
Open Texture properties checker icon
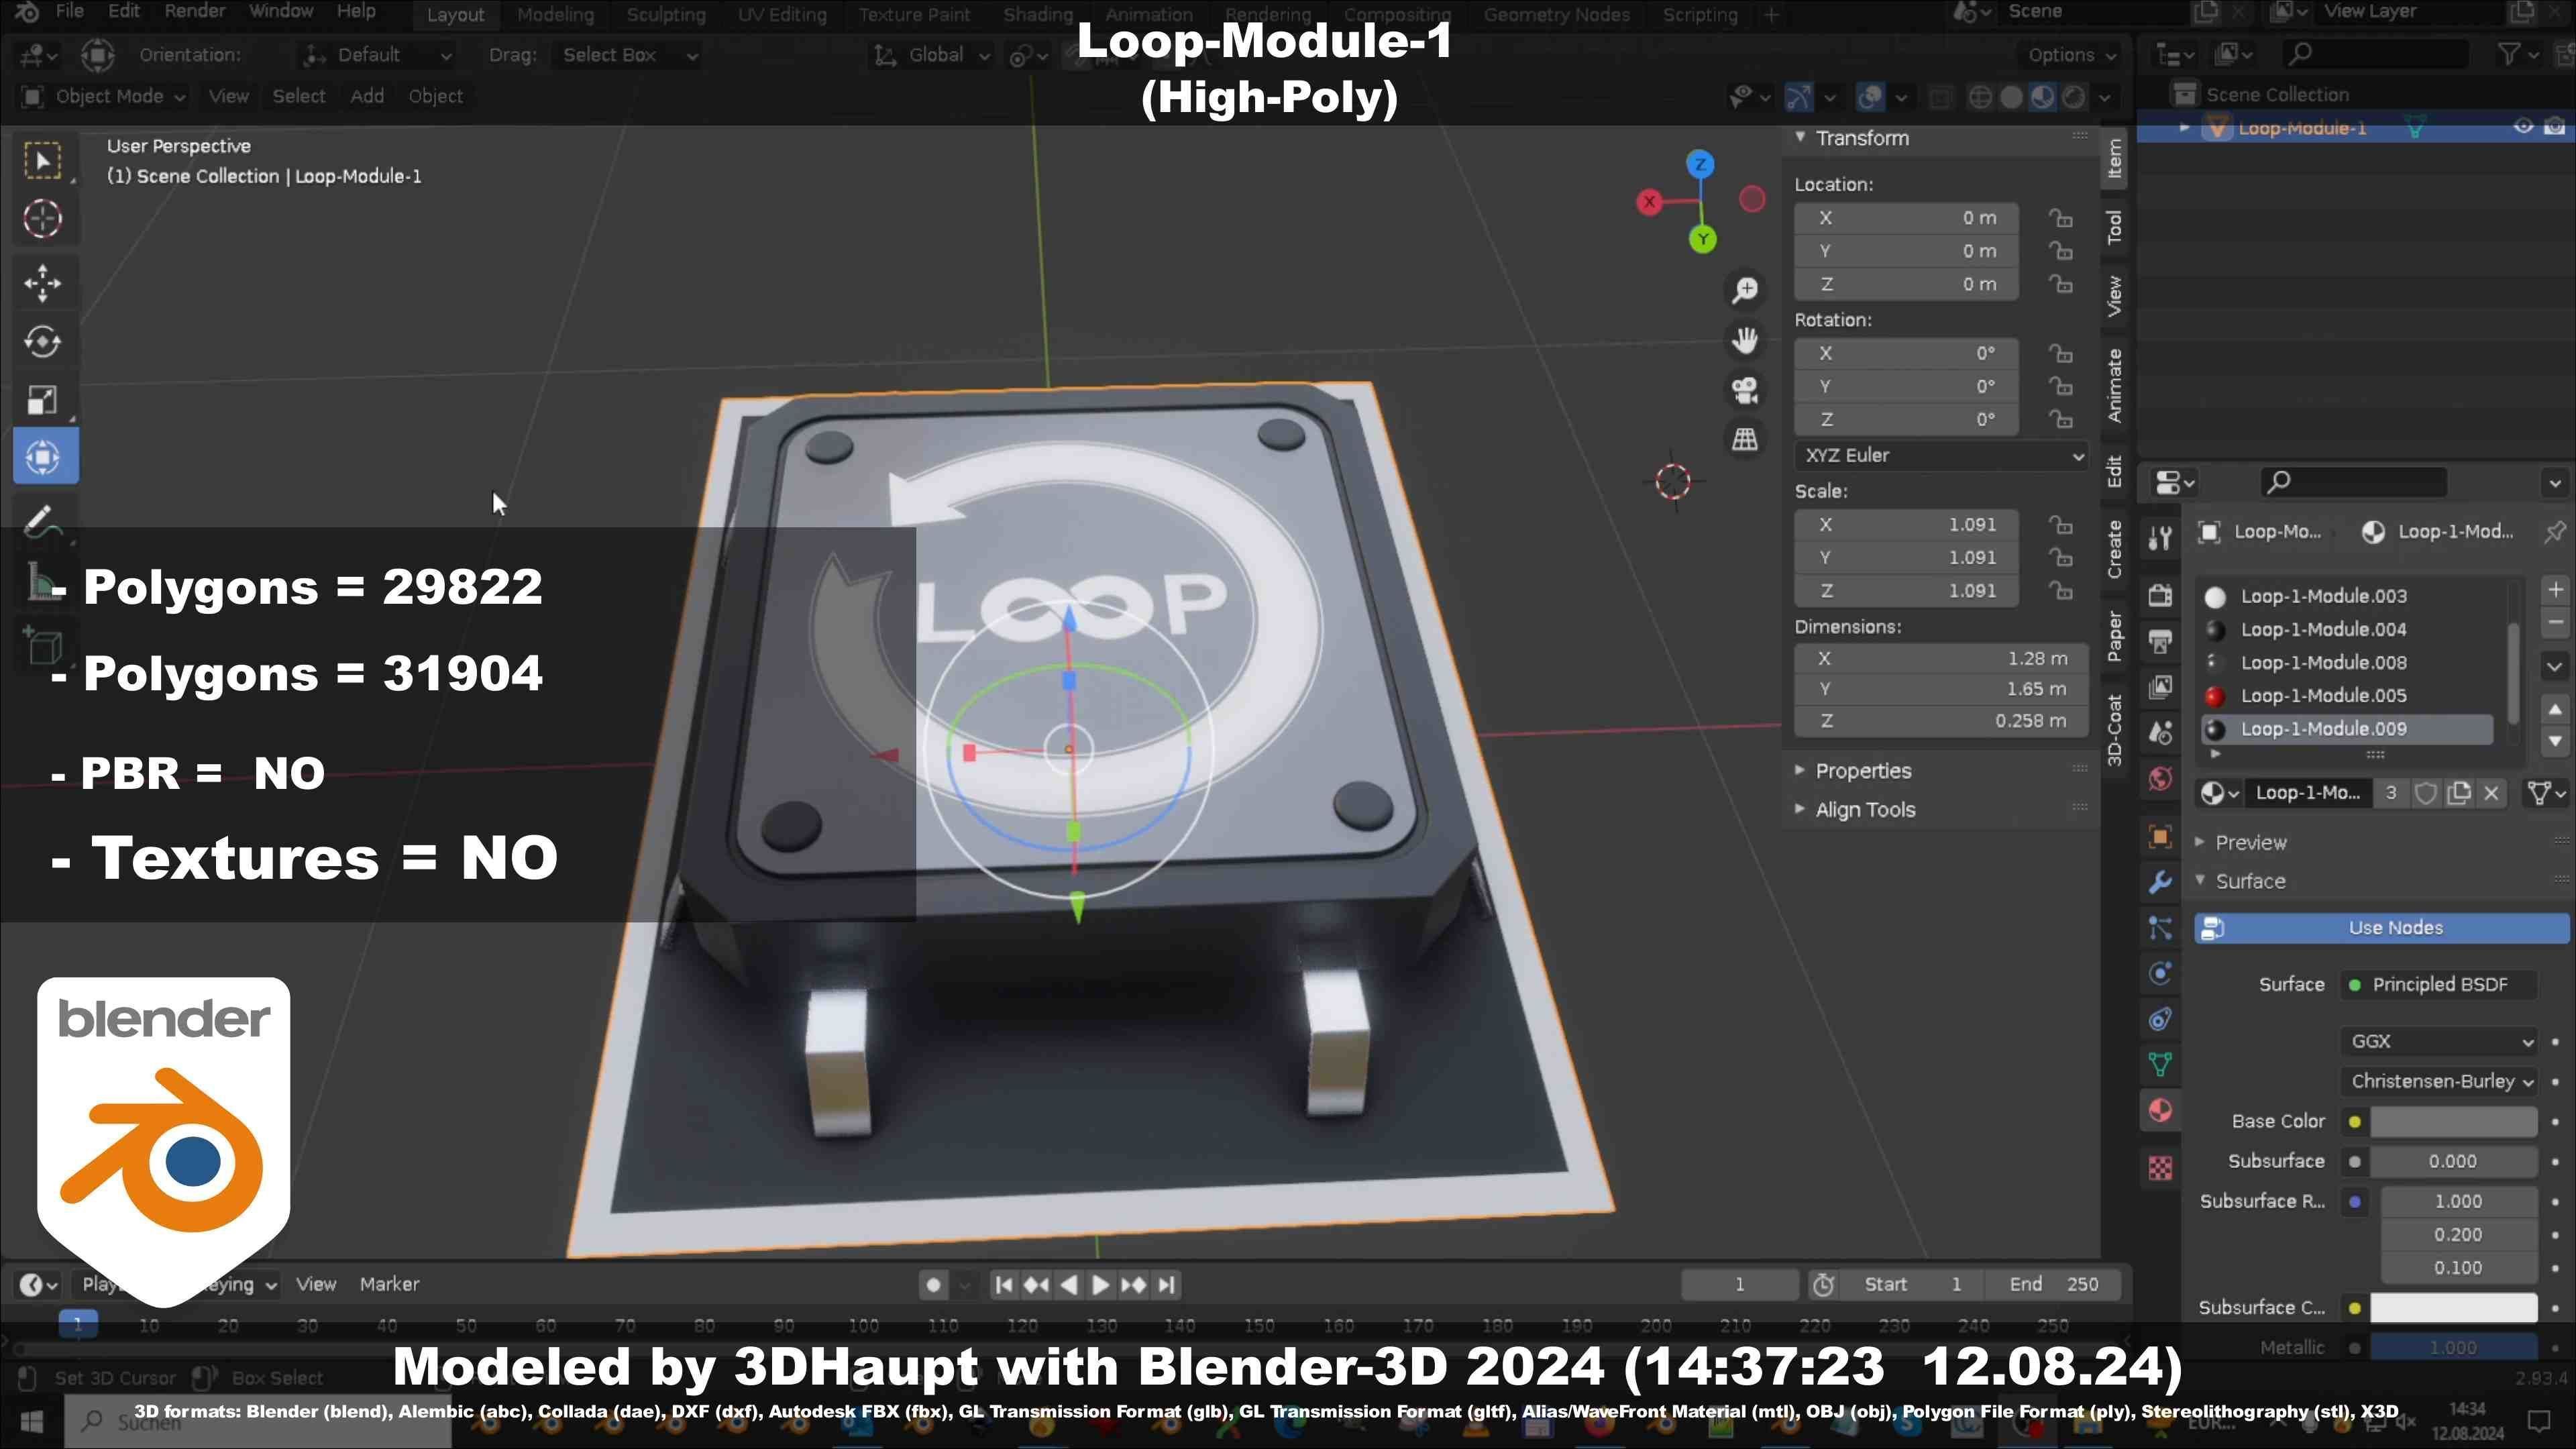(x=2160, y=1168)
